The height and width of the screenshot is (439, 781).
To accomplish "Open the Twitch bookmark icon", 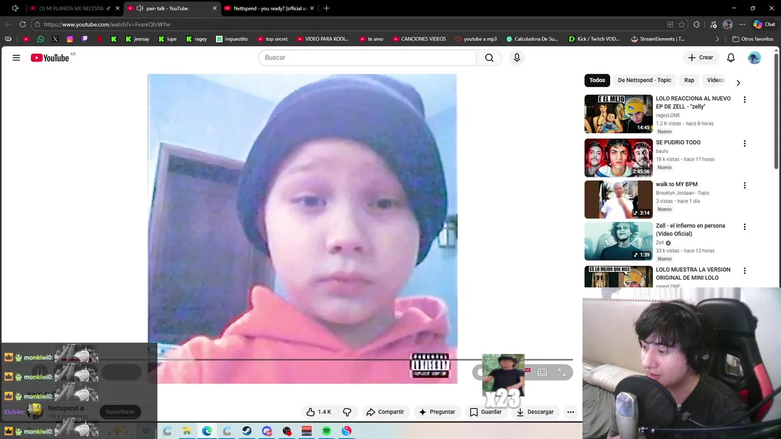I will click(x=84, y=39).
